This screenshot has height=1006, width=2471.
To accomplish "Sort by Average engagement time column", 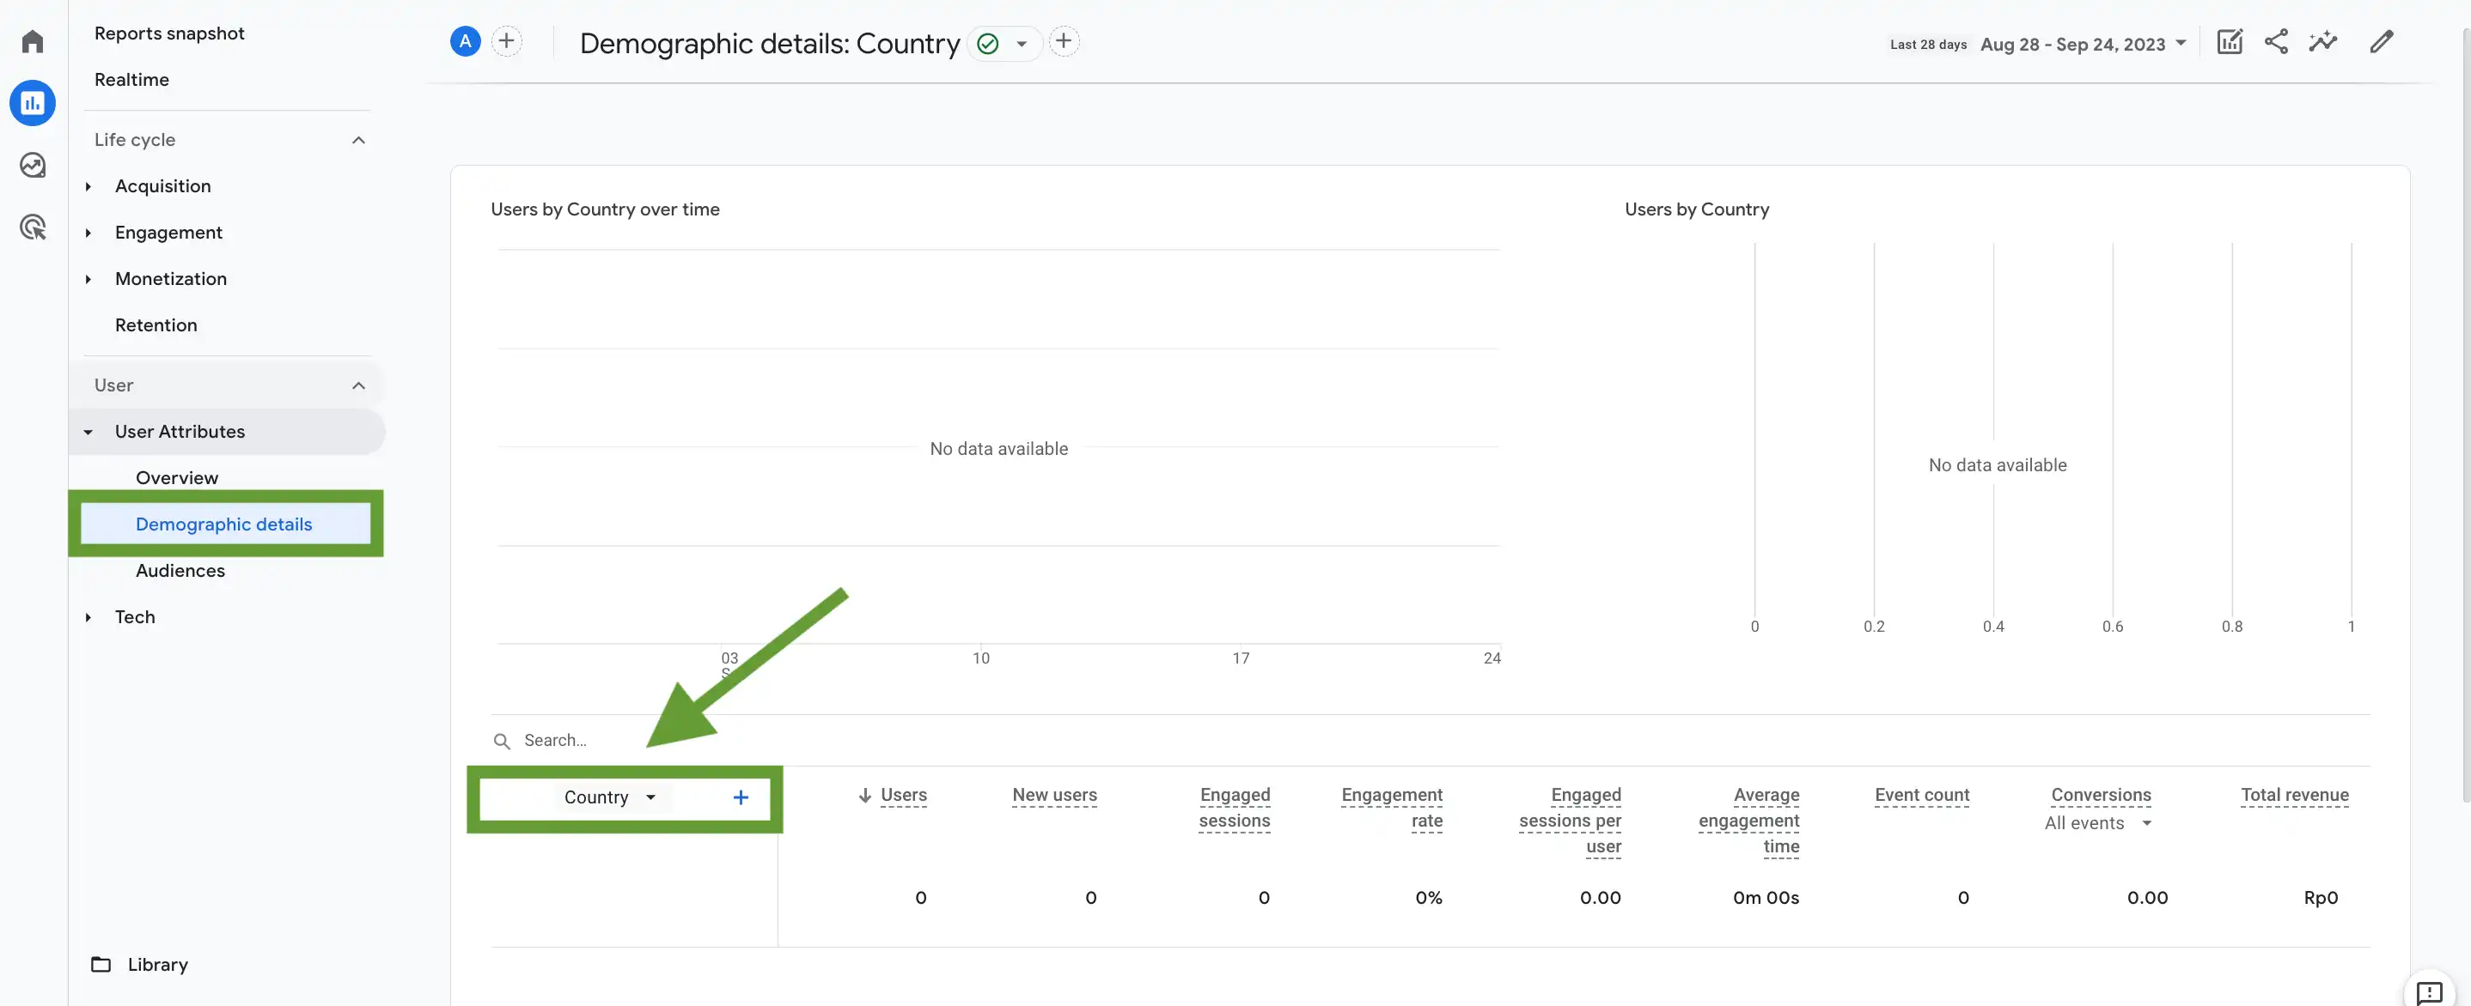I will tap(1748, 820).
